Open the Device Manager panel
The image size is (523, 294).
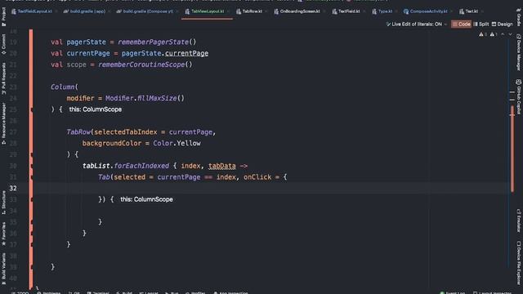pos(519,52)
